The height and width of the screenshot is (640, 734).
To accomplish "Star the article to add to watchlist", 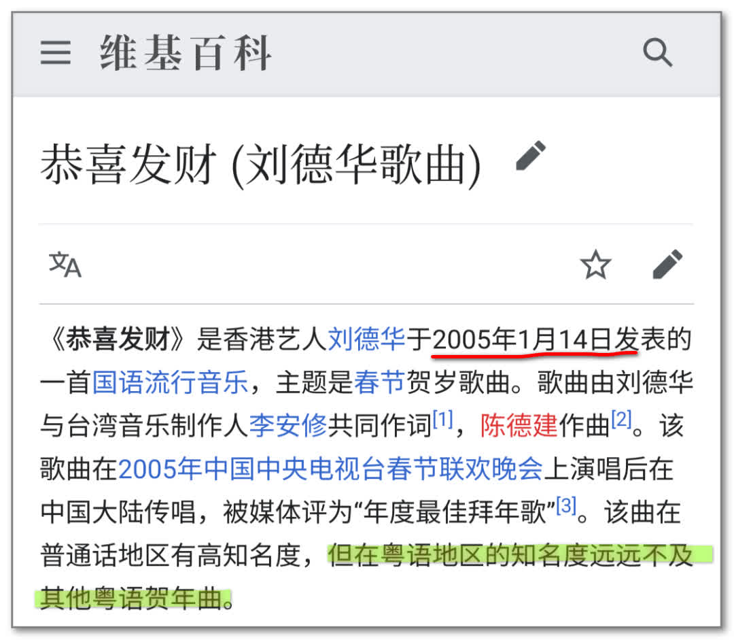I will (596, 265).
